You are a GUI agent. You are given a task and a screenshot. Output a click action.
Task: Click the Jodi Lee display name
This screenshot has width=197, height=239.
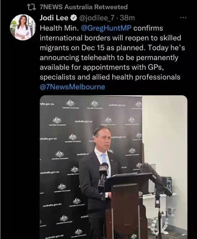point(54,18)
